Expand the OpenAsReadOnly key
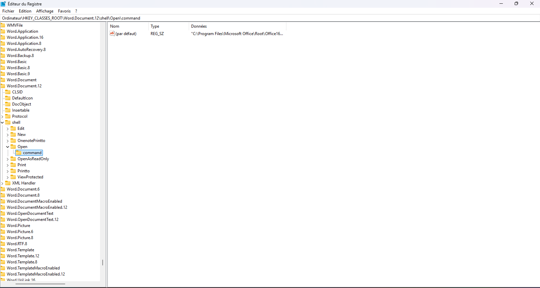 point(7,159)
